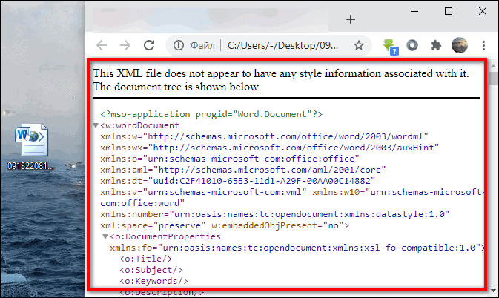Maximize the browser window

click(x=449, y=11)
